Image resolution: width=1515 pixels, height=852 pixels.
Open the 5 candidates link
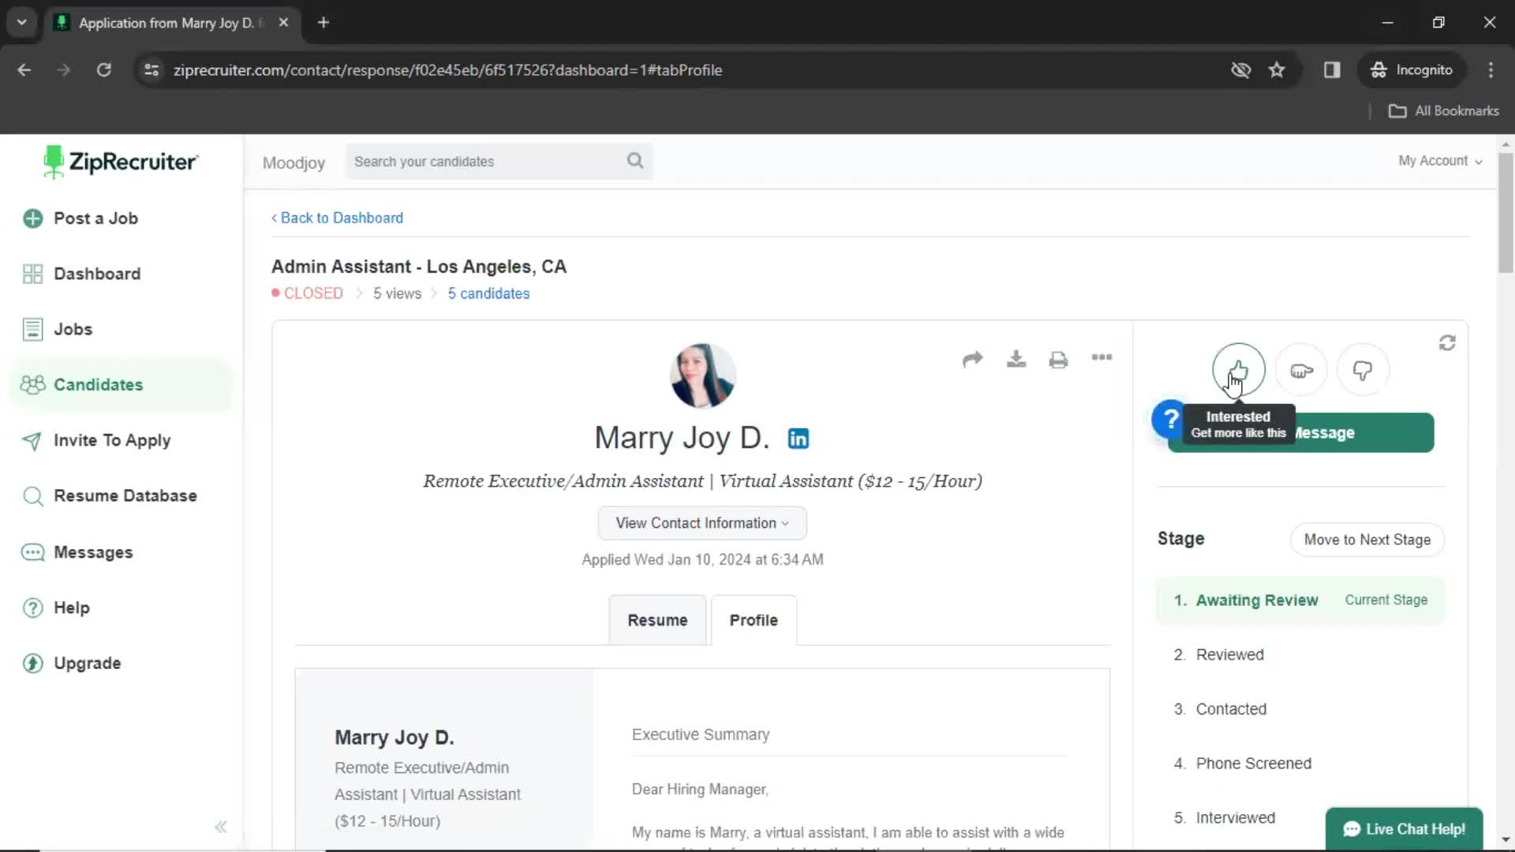488,293
